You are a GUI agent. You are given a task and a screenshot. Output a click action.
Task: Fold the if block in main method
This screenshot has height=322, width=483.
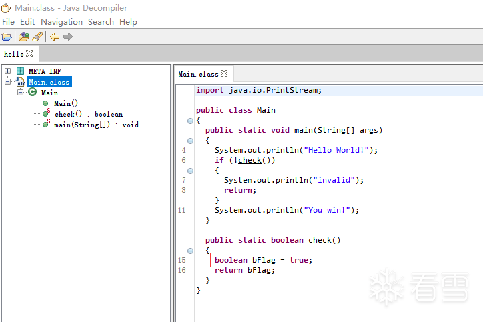click(x=190, y=171)
